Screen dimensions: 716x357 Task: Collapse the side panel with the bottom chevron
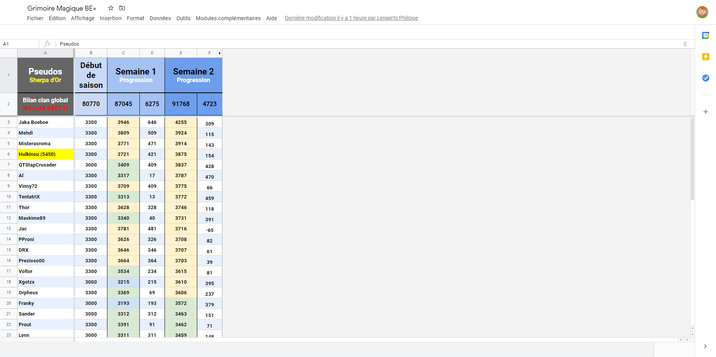coord(706,346)
